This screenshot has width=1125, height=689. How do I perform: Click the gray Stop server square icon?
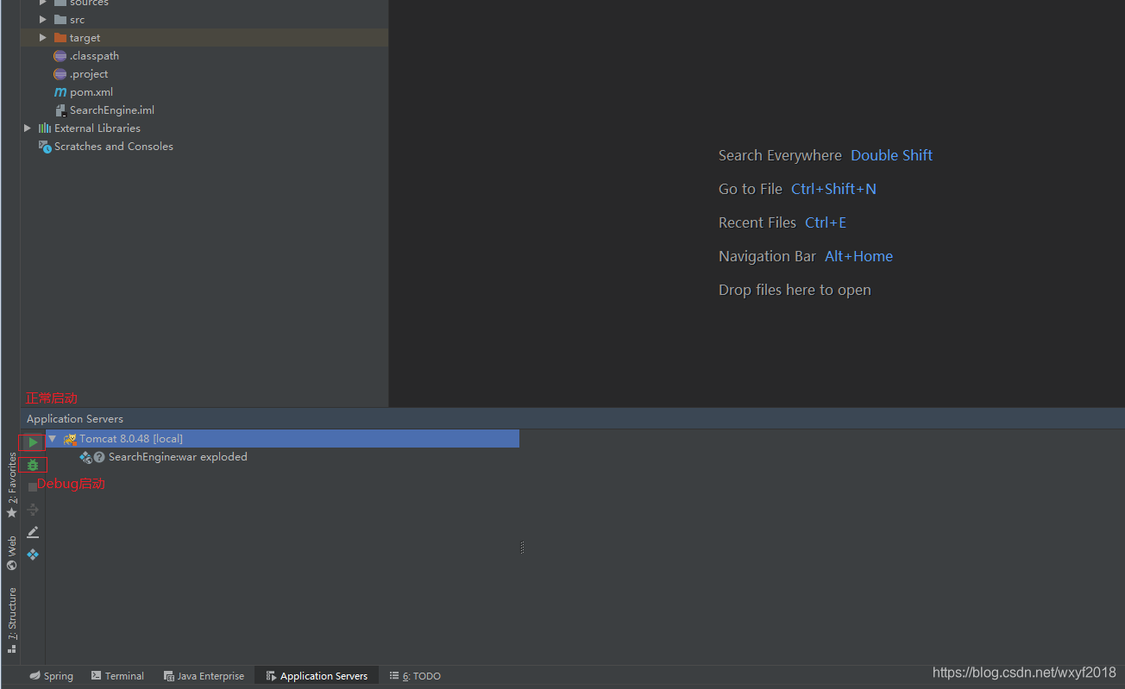(33, 487)
